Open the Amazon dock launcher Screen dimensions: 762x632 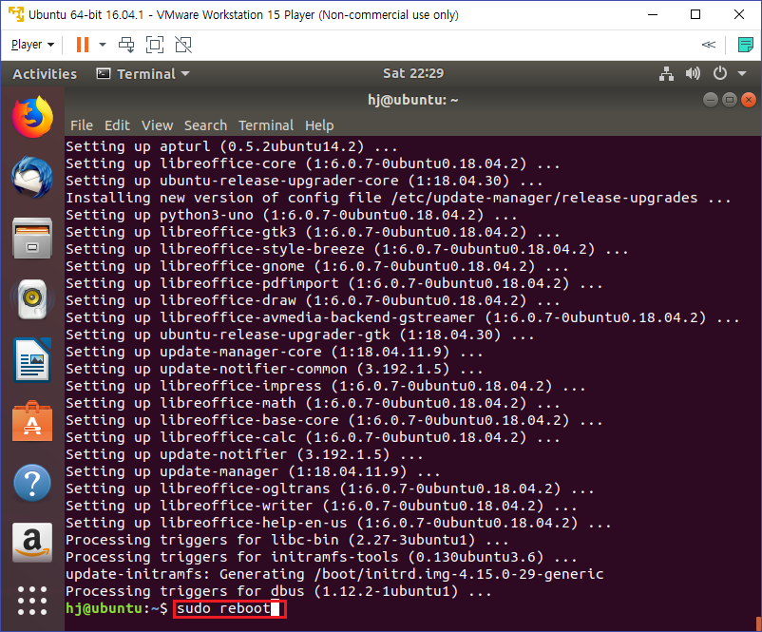pyautogui.click(x=32, y=543)
